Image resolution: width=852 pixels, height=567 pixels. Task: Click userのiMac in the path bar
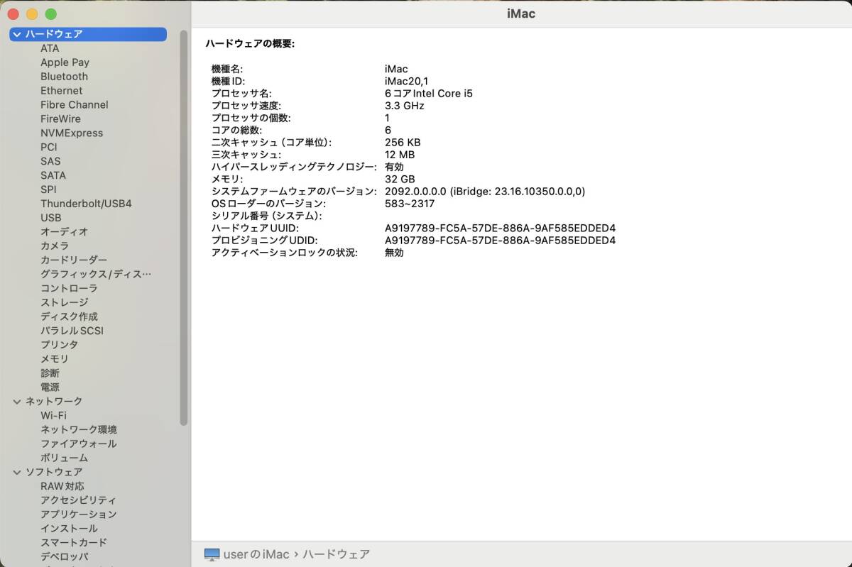click(x=256, y=554)
